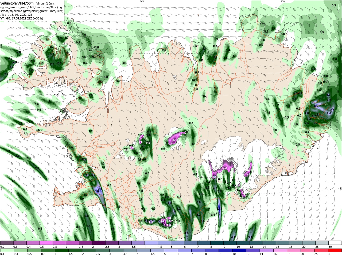Click the 2.1 value in the central purple area
Screen dimensions: 342x256
(174, 140)
